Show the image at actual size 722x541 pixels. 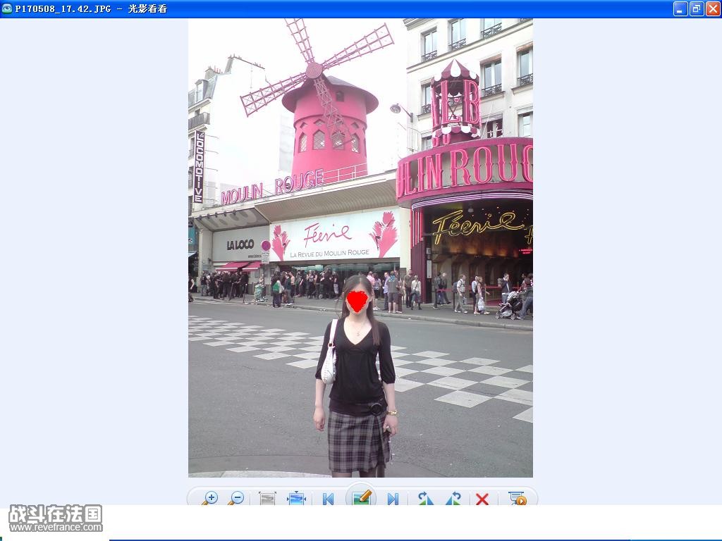click(267, 499)
